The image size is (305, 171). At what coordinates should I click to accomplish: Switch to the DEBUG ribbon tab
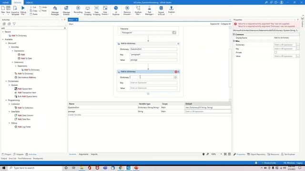(x=30, y=2)
